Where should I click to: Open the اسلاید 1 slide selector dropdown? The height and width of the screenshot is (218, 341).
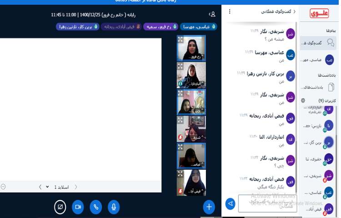[59, 187]
